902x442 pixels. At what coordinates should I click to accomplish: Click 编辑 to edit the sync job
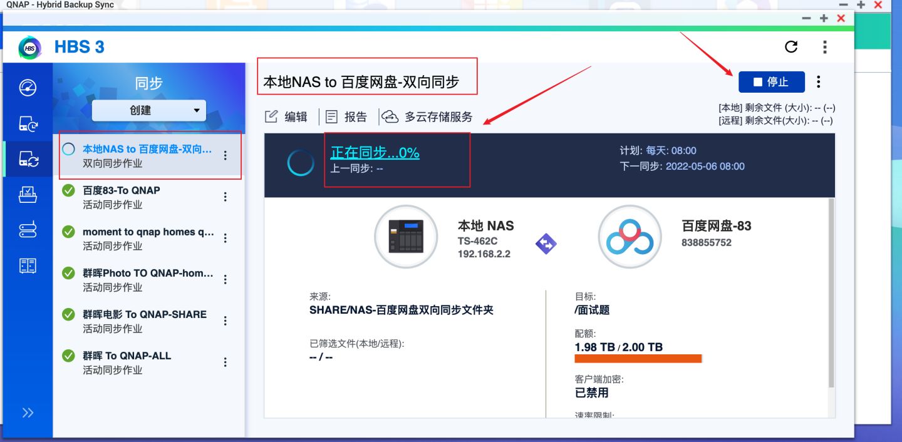(x=286, y=116)
